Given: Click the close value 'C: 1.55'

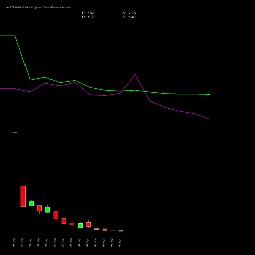Looking at the screenshot, I should (88, 13).
